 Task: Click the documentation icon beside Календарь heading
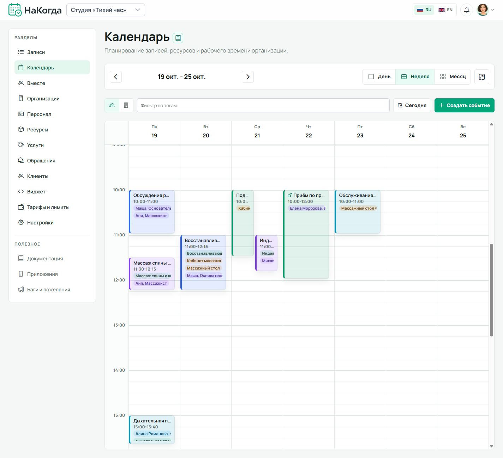pyautogui.click(x=178, y=38)
